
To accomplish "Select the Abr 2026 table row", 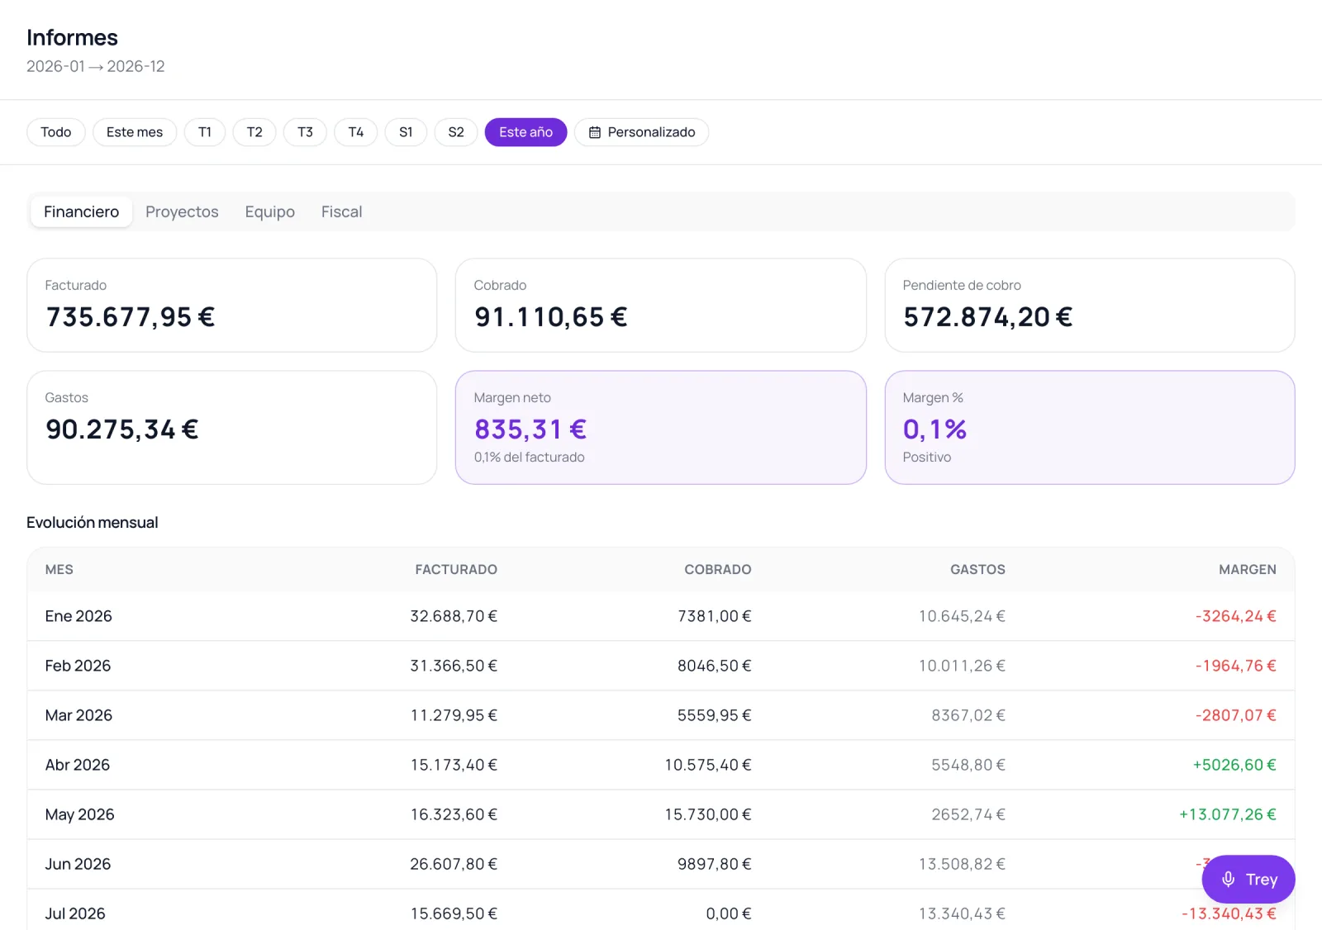I will [661, 765].
